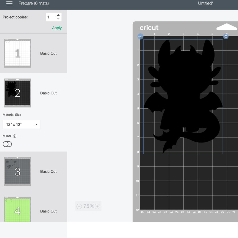Rotate the dragon image using the rotate handle
238x238 pixels.
point(226,36)
